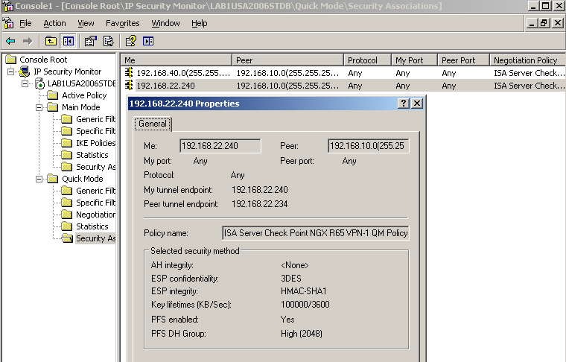Collapse the Quick Mode tree node
Viewport: 566px width, 362px height.
tap(39, 179)
